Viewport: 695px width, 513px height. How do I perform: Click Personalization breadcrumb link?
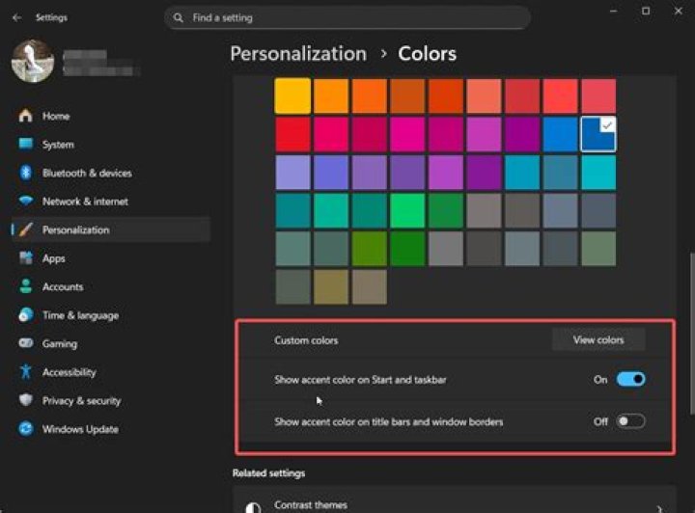pos(298,54)
